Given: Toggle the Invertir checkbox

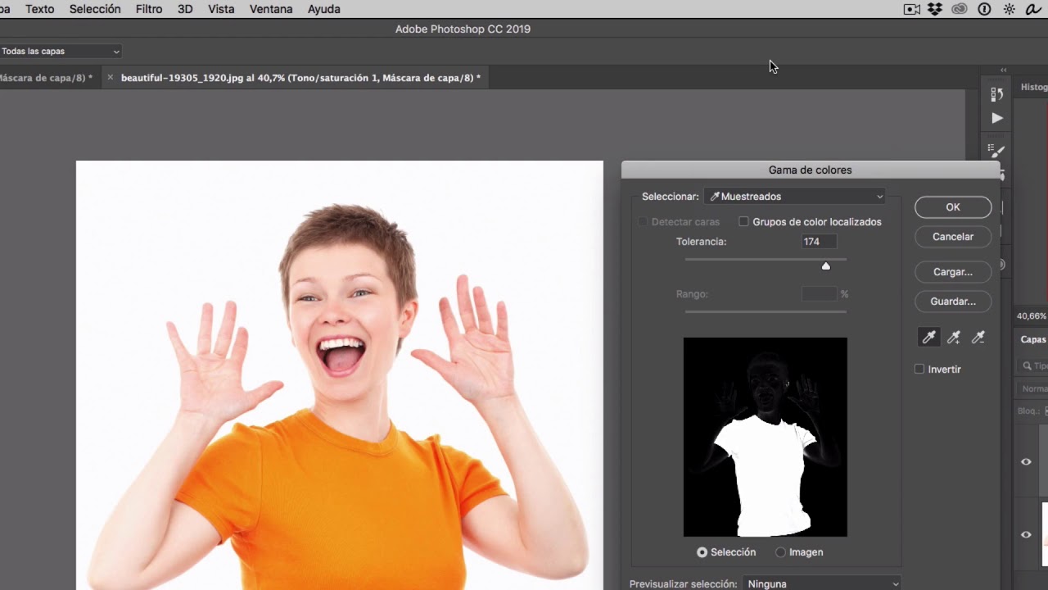Looking at the screenshot, I should (x=919, y=370).
